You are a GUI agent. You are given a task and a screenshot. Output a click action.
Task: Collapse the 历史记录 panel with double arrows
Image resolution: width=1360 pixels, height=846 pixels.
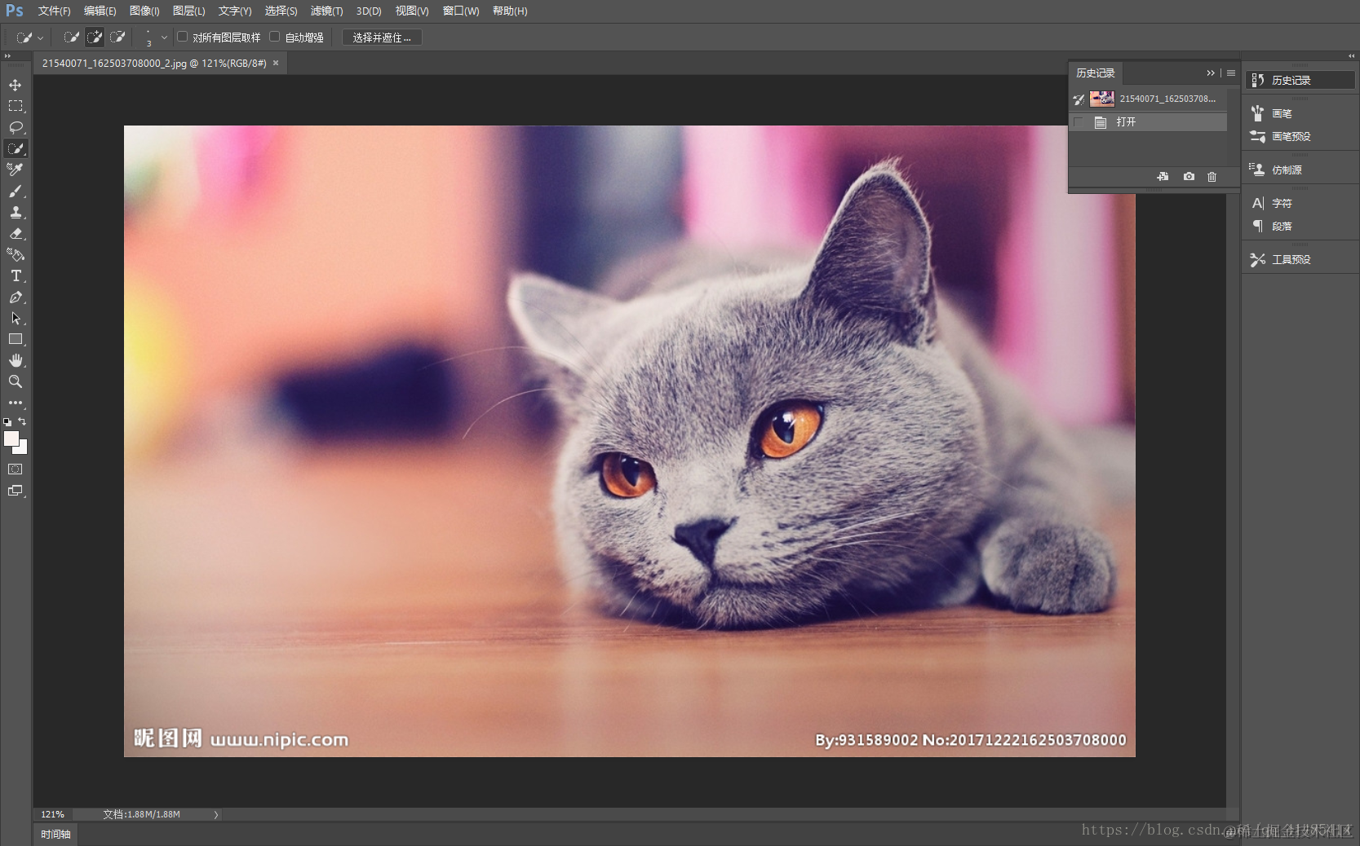1211,73
